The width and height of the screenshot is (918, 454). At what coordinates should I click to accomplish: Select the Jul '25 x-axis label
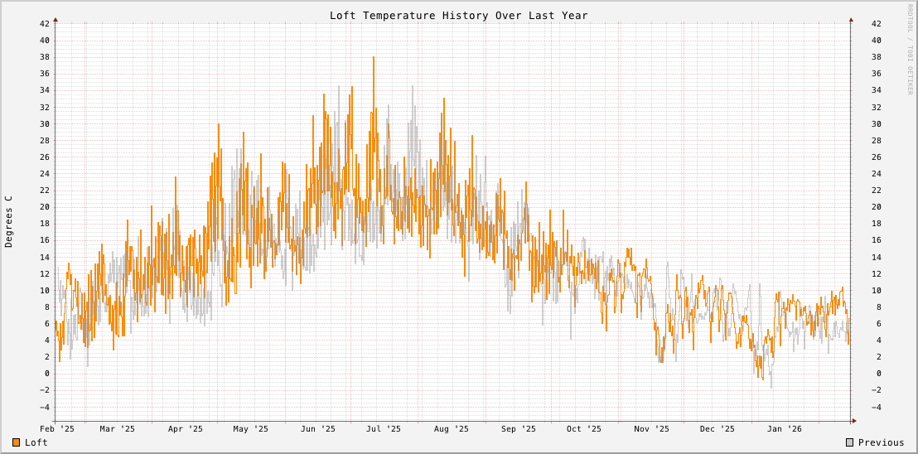[384, 429]
